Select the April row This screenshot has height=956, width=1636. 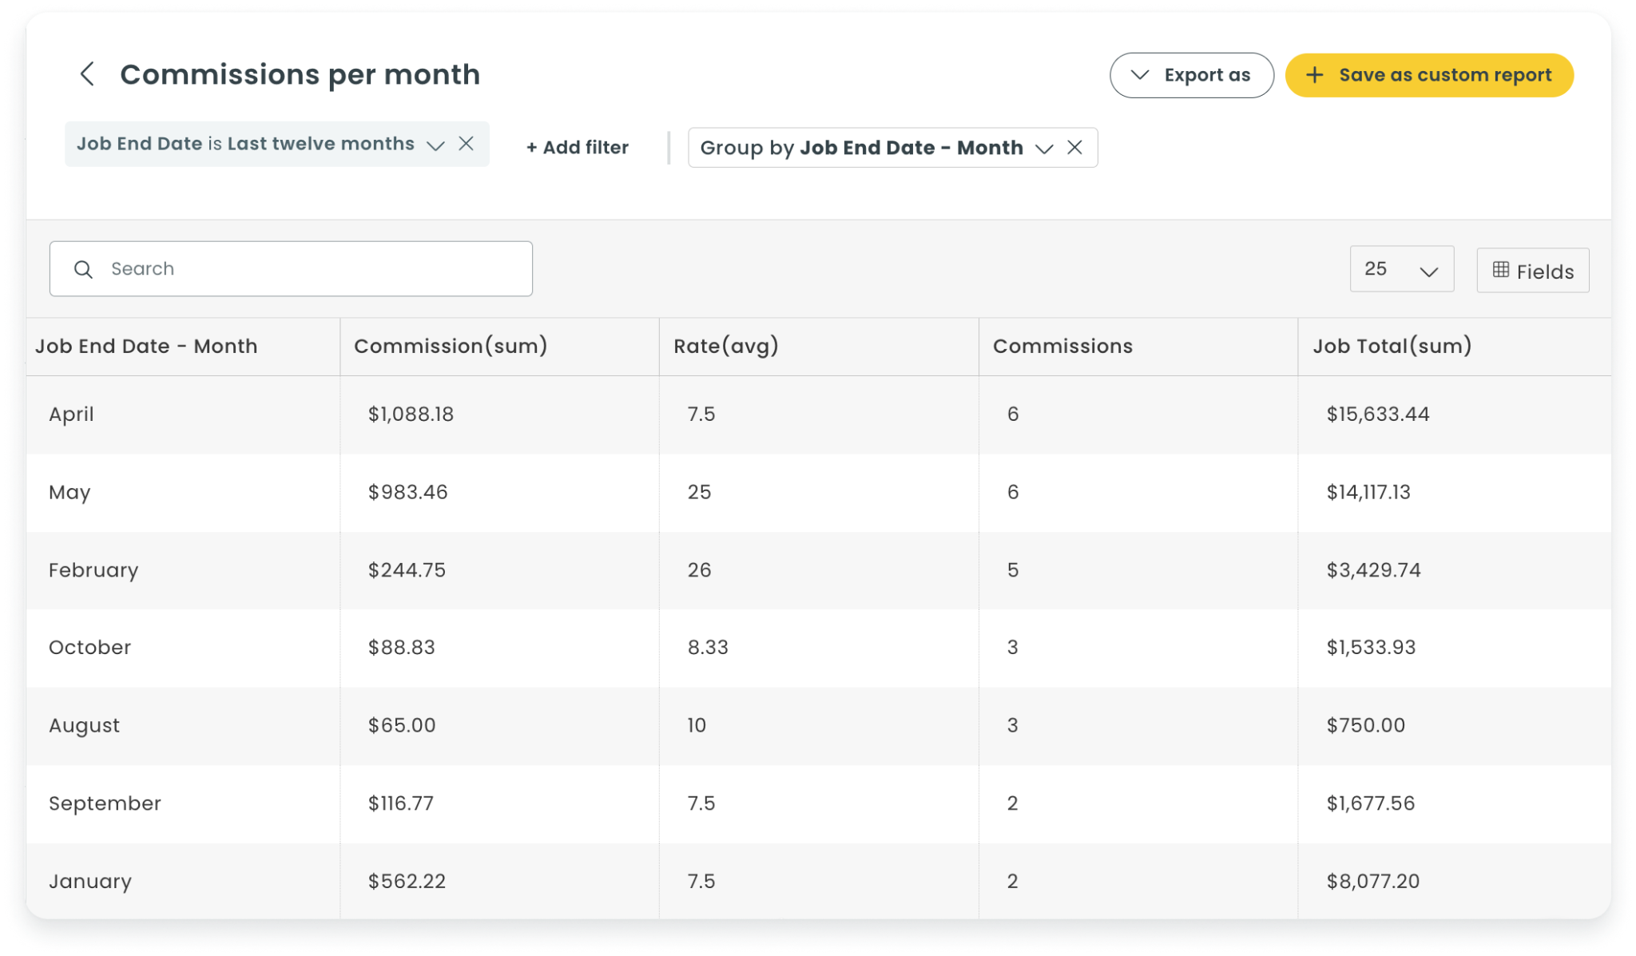(818, 415)
